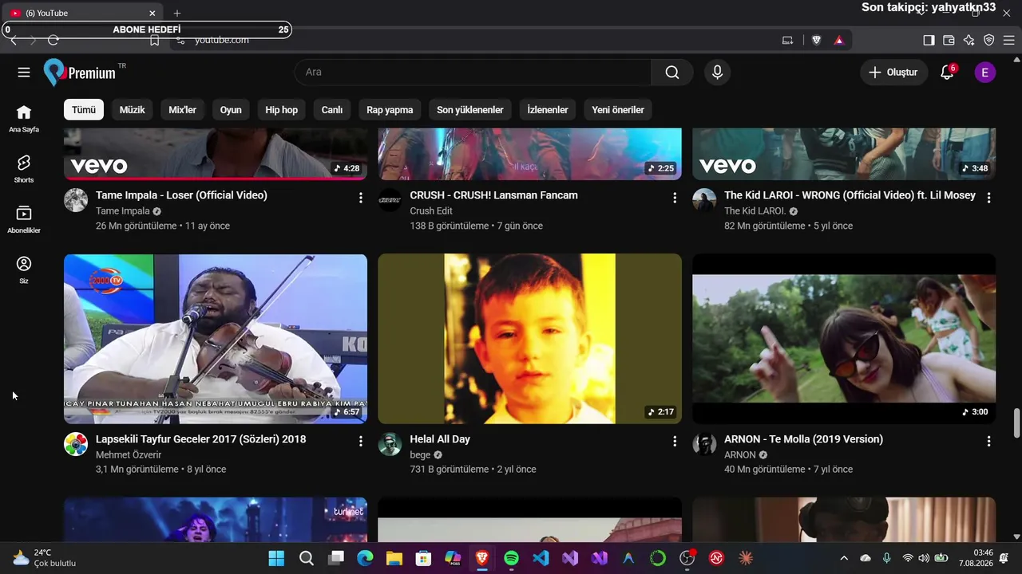Show hidden system tray icons
This screenshot has height=574, width=1022.
(844, 558)
